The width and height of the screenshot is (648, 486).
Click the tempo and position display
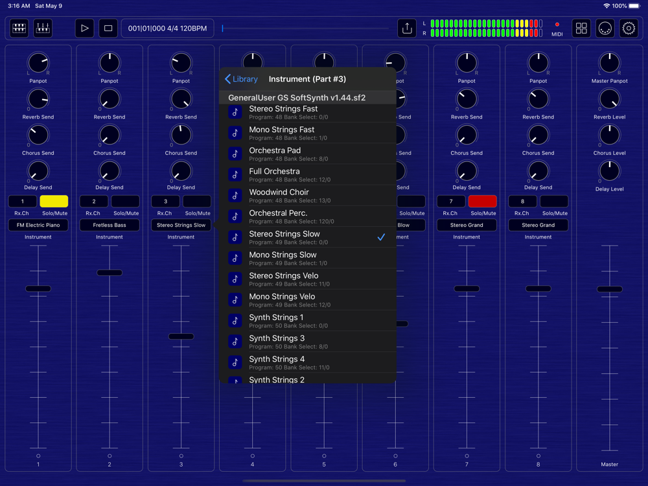coord(167,28)
